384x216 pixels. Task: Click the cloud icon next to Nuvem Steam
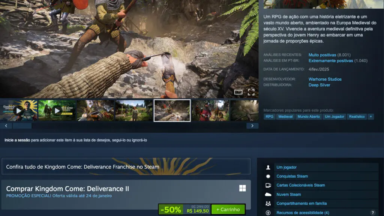click(x=268, y=194)
